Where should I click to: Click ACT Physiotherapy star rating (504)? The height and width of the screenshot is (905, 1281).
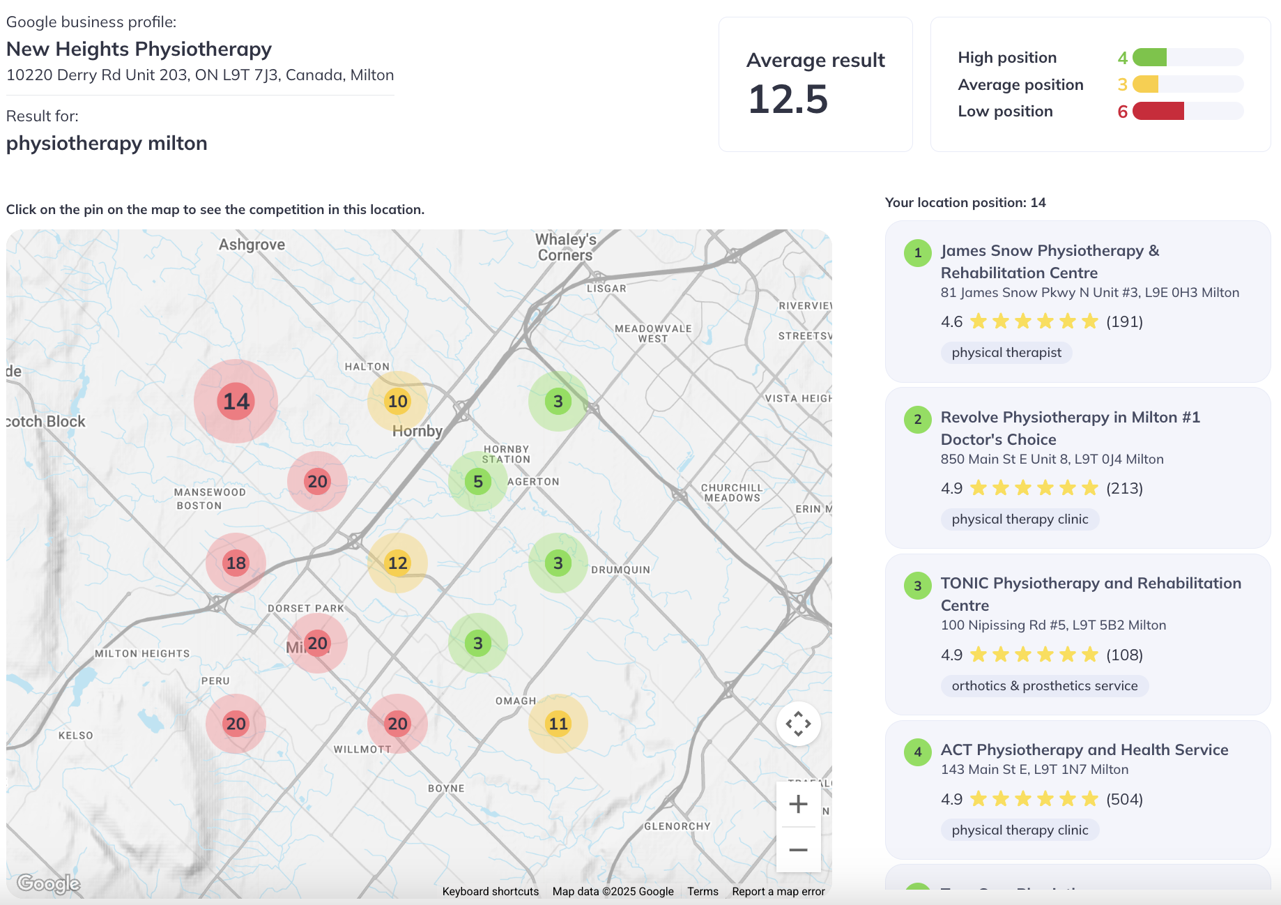pos(1042,799)
